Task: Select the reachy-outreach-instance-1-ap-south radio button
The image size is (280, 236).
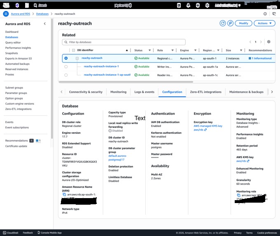Action: [66, 75]
